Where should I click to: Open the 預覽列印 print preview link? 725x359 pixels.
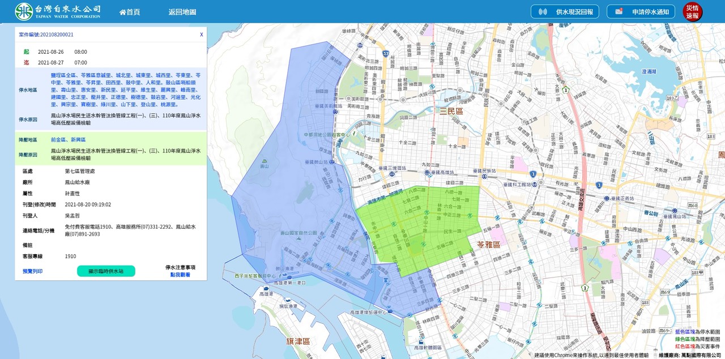pos(32,271)
